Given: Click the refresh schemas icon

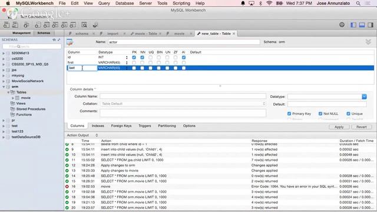Looking at the screenshot, I should point(54,39).
